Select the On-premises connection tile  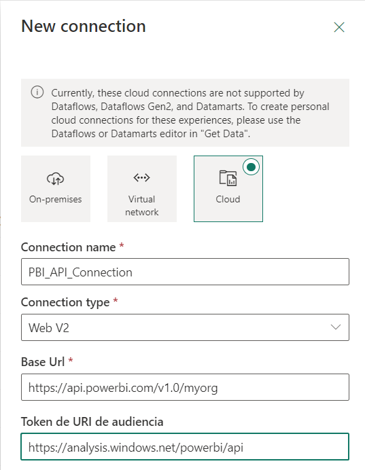coord(56,189)
